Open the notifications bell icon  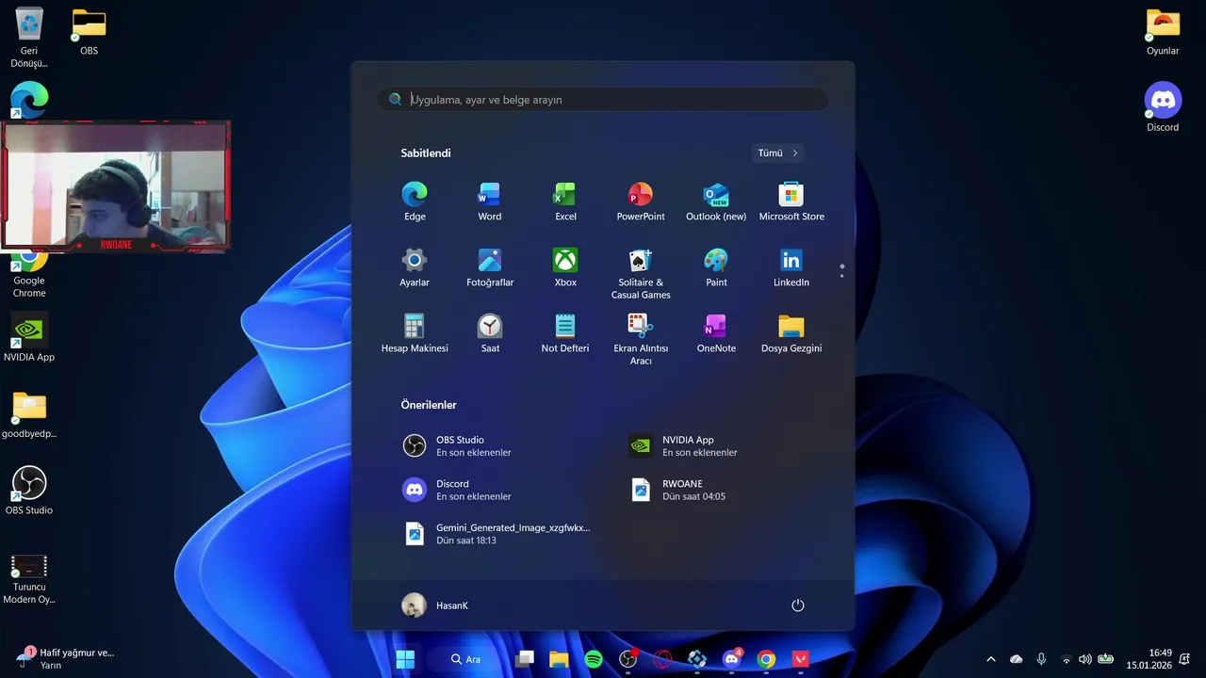point(1185,659)
